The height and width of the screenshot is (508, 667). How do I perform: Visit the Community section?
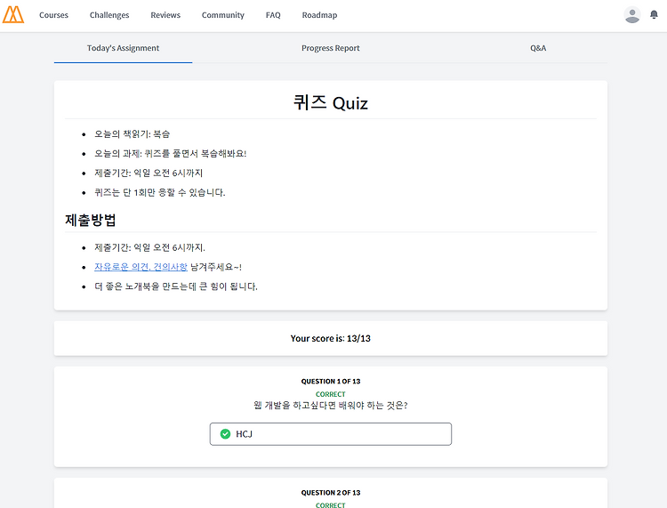point(223,15)
